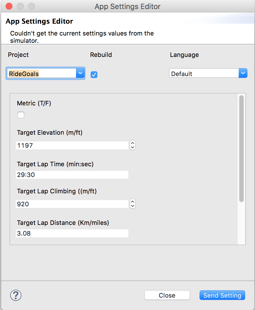The height and width of the screenshot is (310, 255).
Task: Click the Target Elevation decrement arrow
Action: point(133,147)
